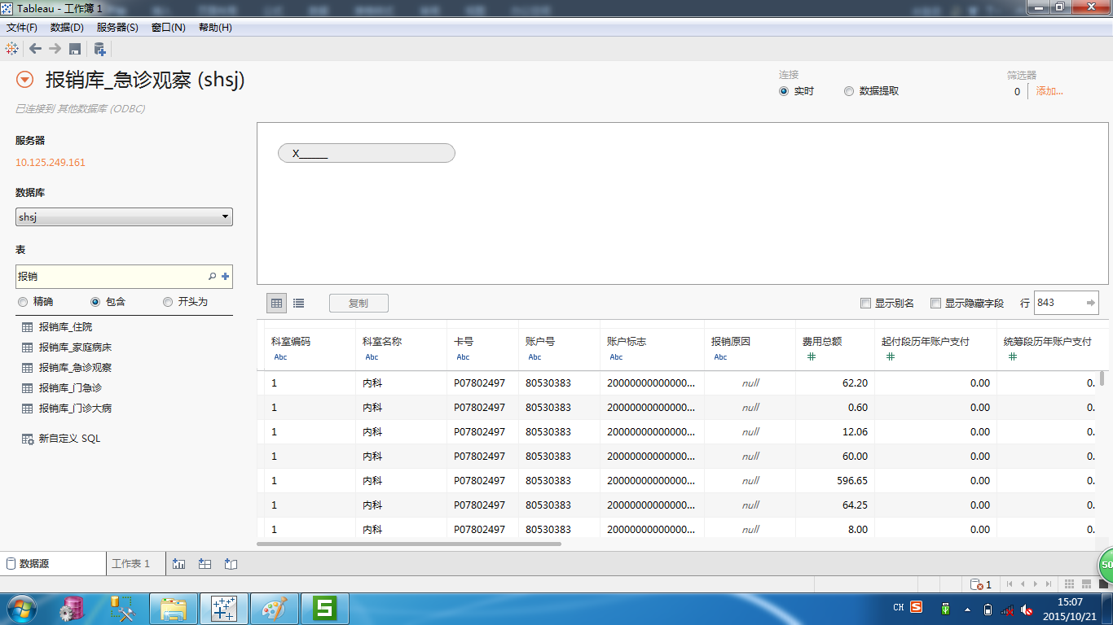Tick the 显示隐藏字段 checkbox

point(936,304)
